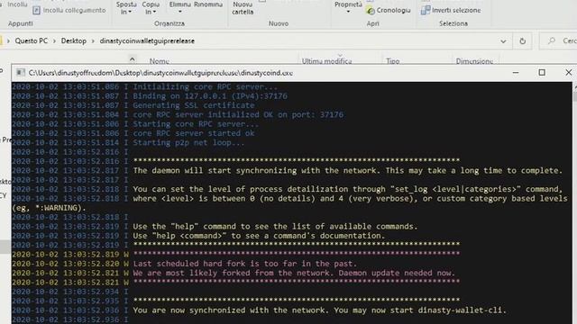
Task: Click Incolla collegamento in Explorer ribbon
Action: pyautogui.click(x=69, y=10)
